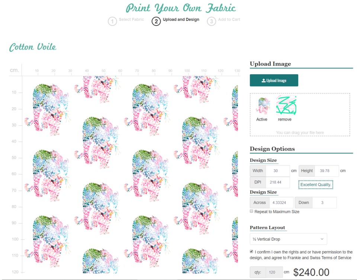Screen dimensions: 357x280
Task: Go to Add to Cart step
Action: pos(229,20)
